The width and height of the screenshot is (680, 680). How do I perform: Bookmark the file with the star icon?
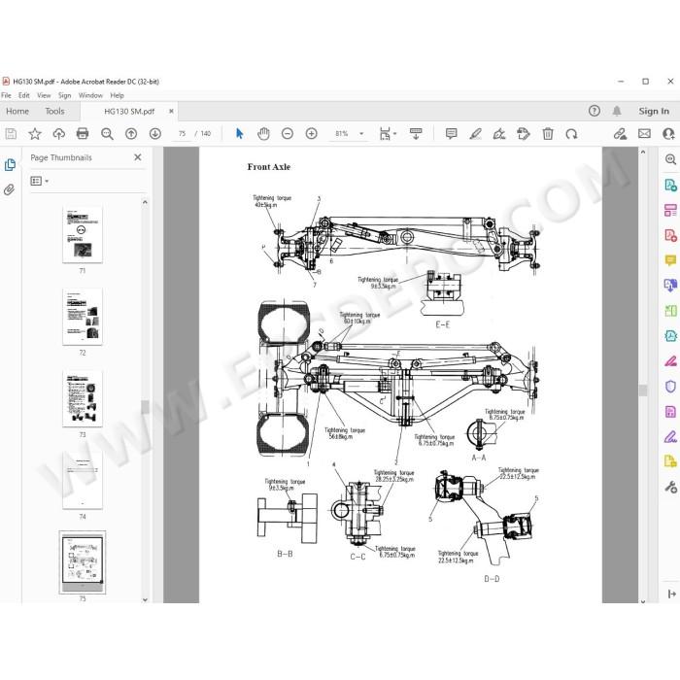35,134
